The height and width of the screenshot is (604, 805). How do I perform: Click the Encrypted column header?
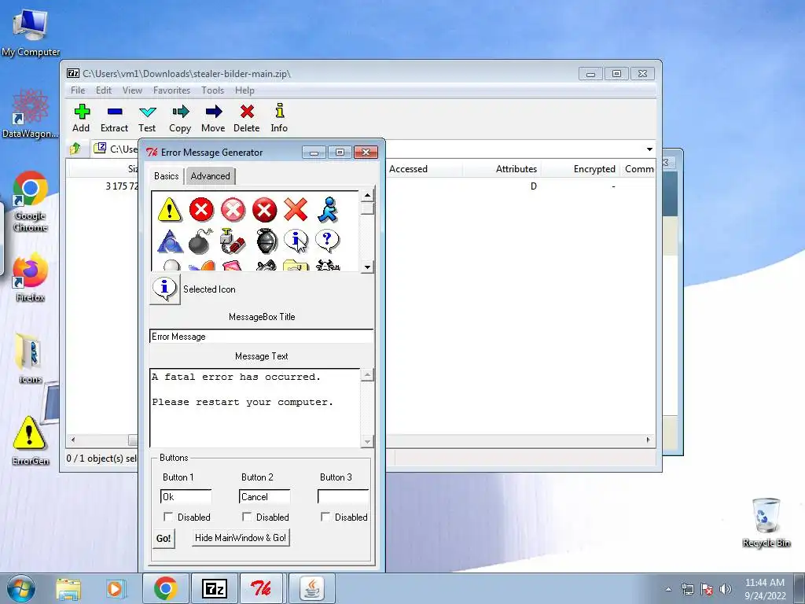[580, 169]
